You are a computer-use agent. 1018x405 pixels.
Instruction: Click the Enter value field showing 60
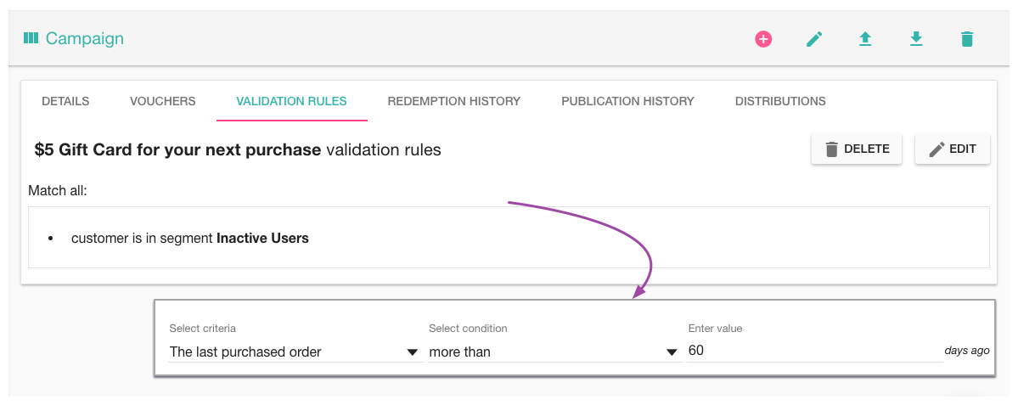813,351
